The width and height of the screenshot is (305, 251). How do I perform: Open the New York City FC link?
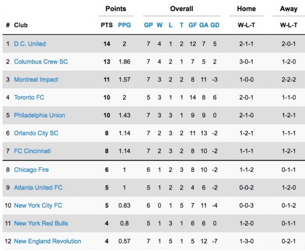tap(38, 205)
